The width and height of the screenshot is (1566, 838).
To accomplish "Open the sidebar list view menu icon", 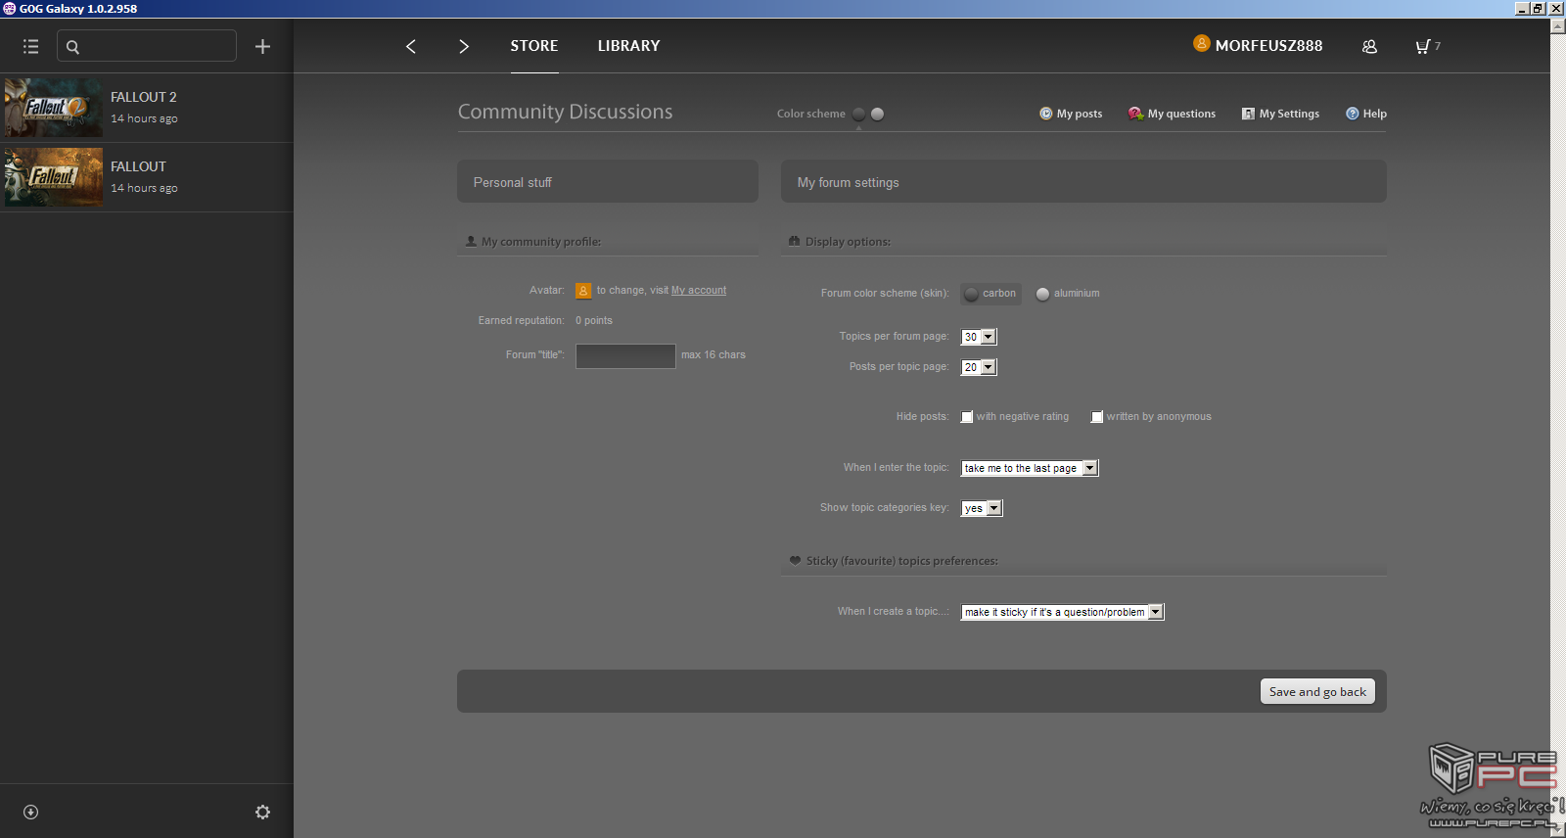I will pos(30,46).
